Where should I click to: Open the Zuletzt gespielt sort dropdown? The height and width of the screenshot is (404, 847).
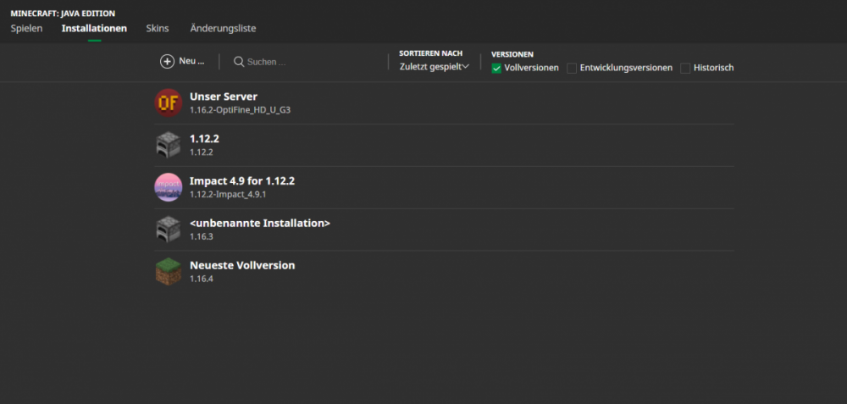[x=434, y=67]
